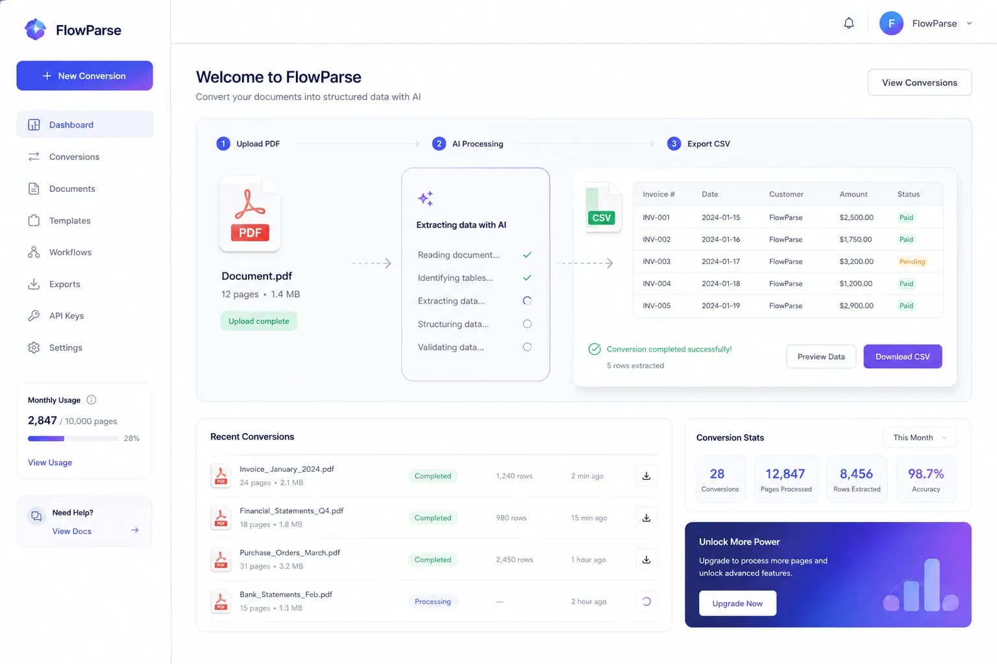Click PDF icon of Invoice_January_2024.pdf
997x664 pixels.
(x=221, y=476)
